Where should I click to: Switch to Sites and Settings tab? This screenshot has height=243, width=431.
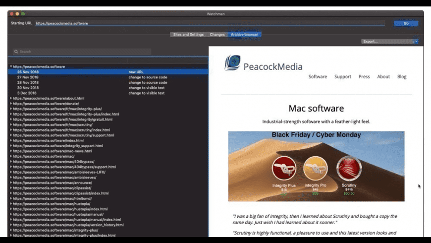point(188,34)
